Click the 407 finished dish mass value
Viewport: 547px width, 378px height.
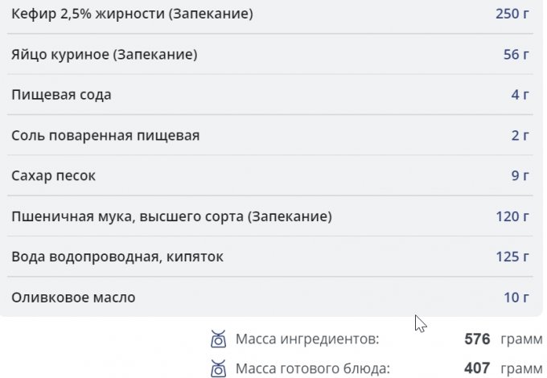point(477,368)
